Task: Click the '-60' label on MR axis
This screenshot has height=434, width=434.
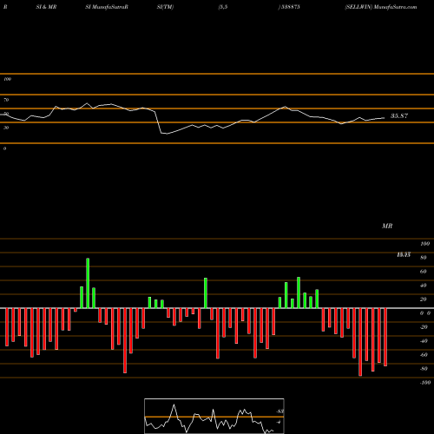Action: [x=424, y=355]
